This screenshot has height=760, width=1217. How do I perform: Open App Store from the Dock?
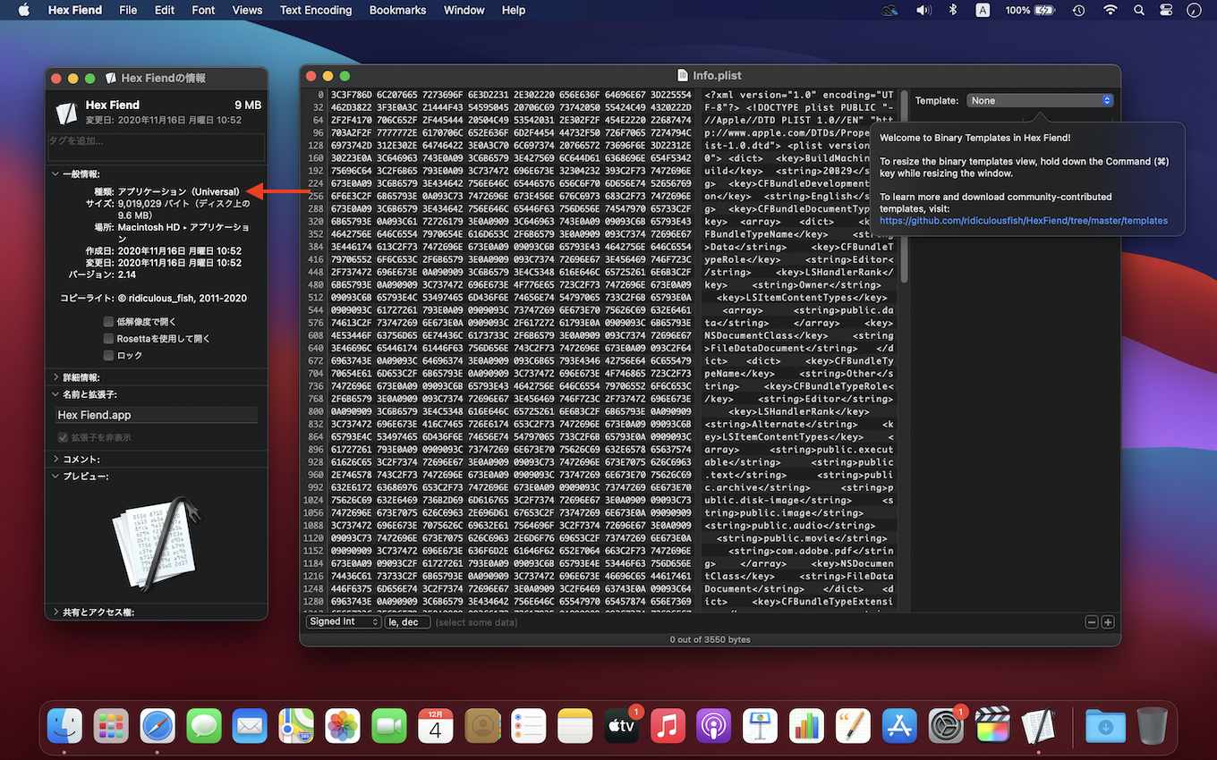(x=899, y=725)
